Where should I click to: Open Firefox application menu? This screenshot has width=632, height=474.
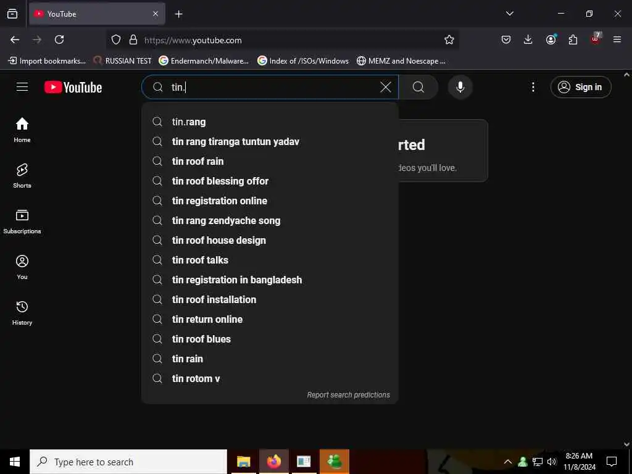coord(617,39)
